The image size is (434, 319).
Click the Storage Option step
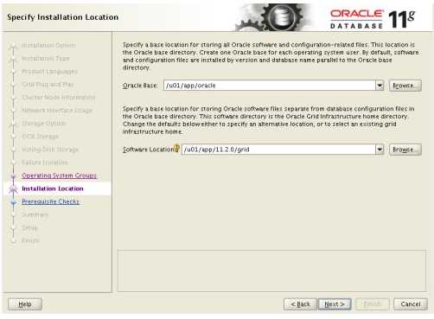tap(44, 124)
